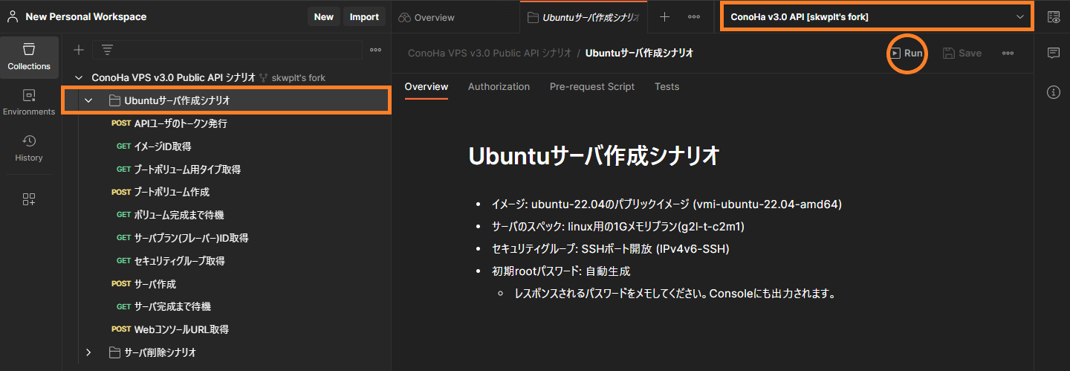The height and width of the screenshot is (371, 1070).
Task: Click the workspace user avatar icon
Action: [x=13, y=16]
